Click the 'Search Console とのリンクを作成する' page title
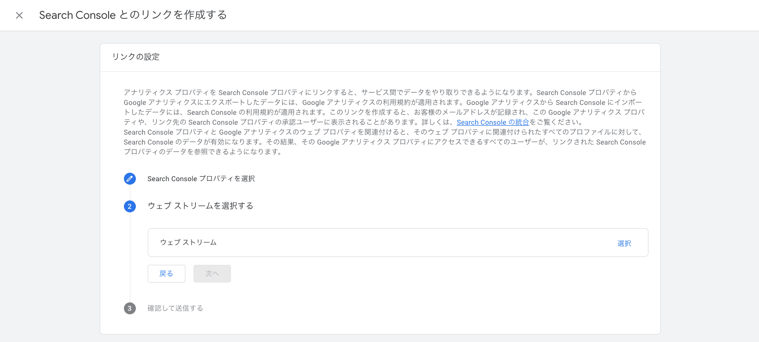The image size is (759, 342). 133,15
